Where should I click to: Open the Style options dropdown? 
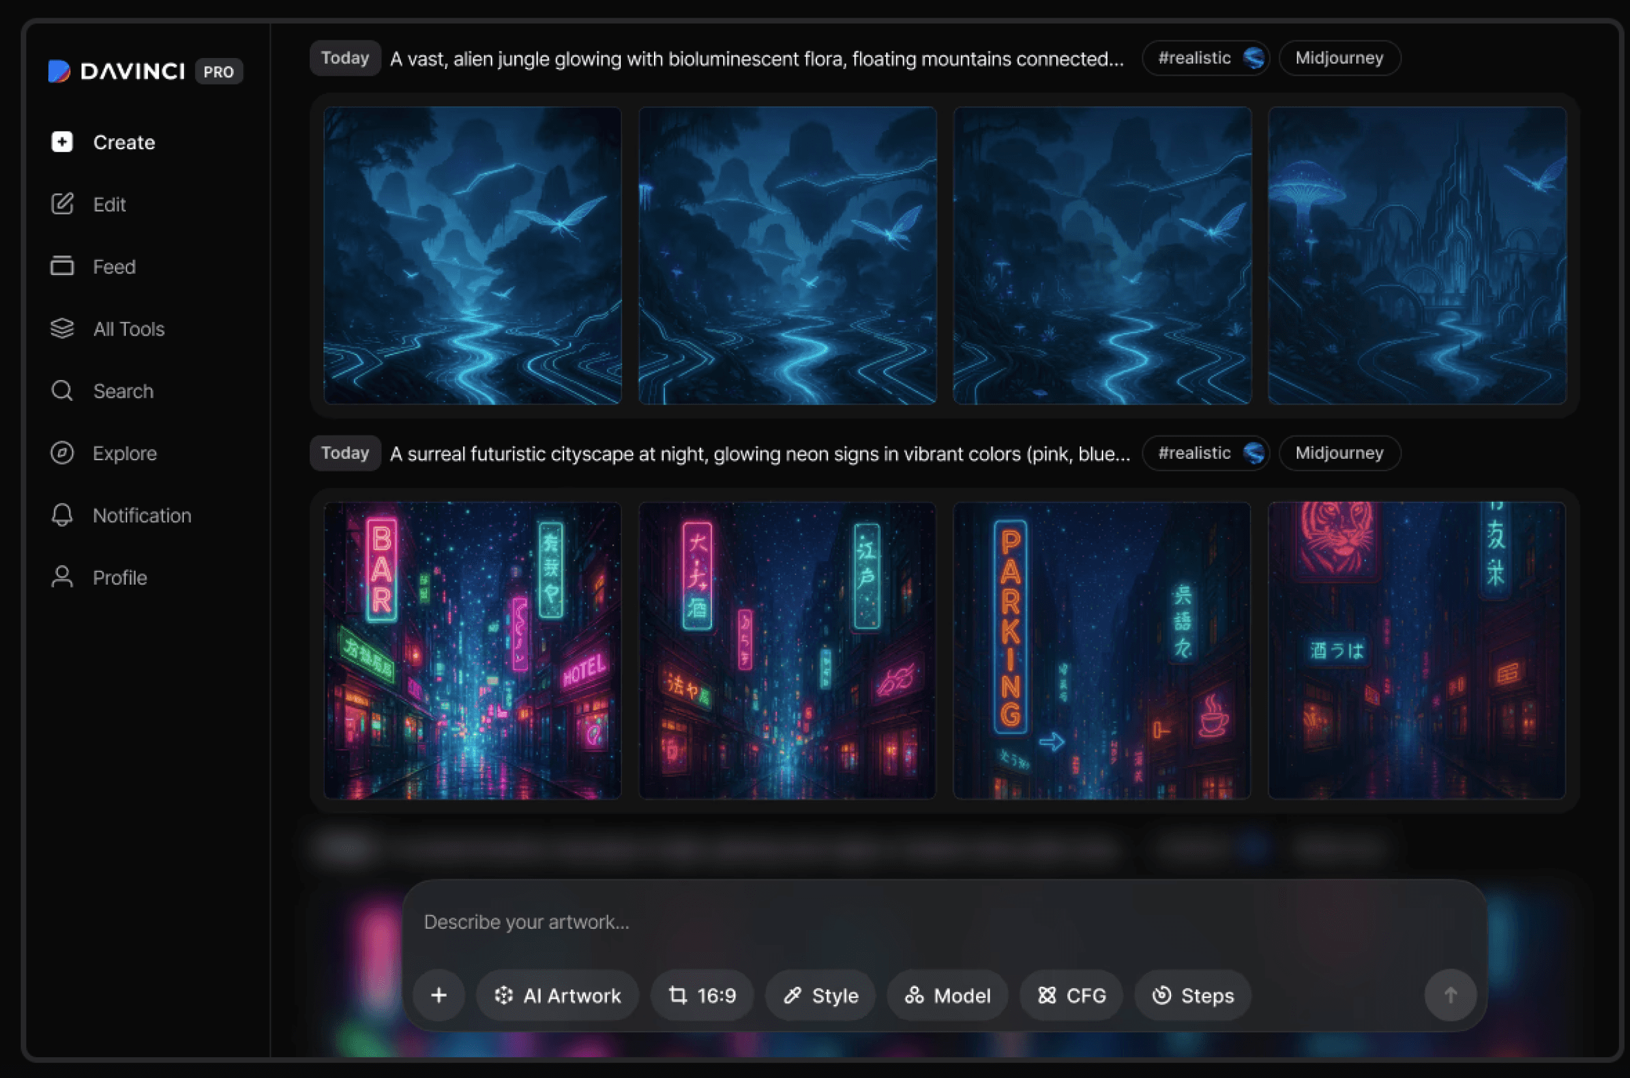tap(820, 995)
